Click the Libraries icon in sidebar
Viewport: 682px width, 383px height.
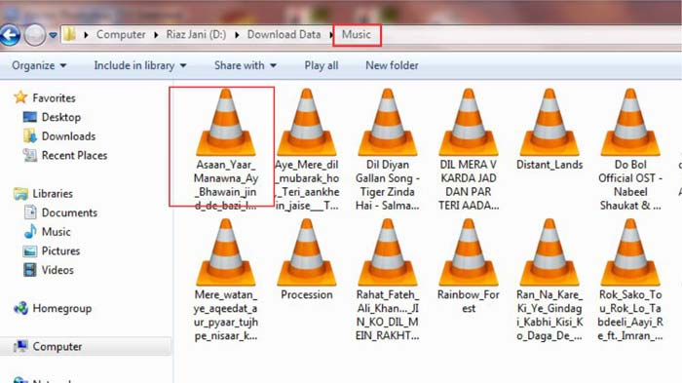[x=20, y=193]
